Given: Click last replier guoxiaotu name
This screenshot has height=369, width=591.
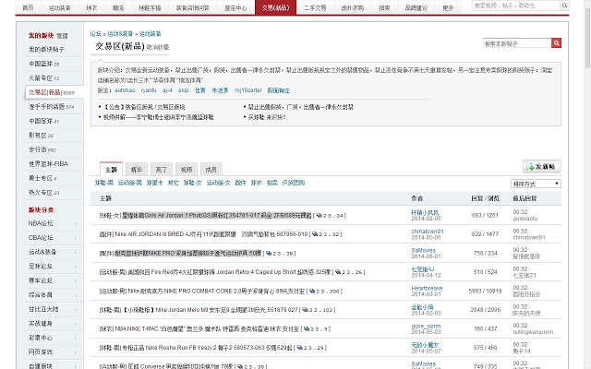Looking at the screenshot, I should coord(525,219).
